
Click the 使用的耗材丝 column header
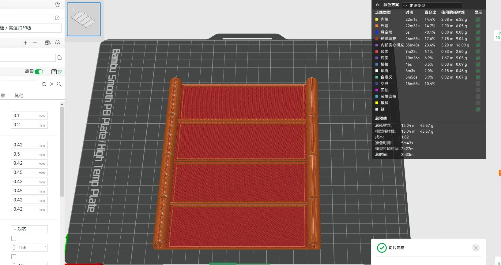click(453, 13)
